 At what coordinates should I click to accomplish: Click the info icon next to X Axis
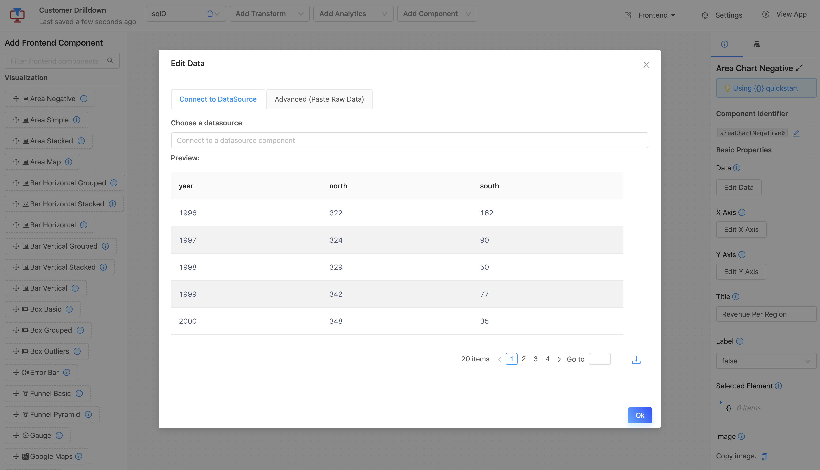[742, 212]
